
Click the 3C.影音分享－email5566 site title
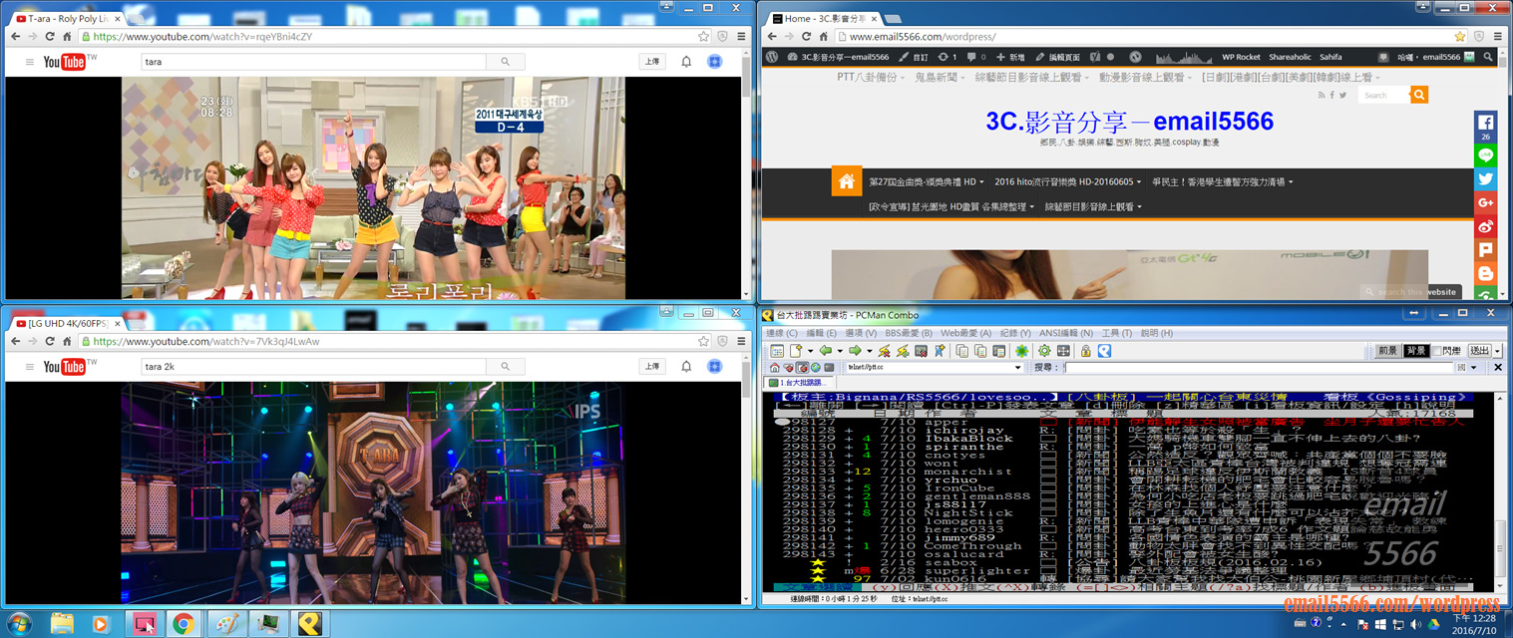point(1129,122)
